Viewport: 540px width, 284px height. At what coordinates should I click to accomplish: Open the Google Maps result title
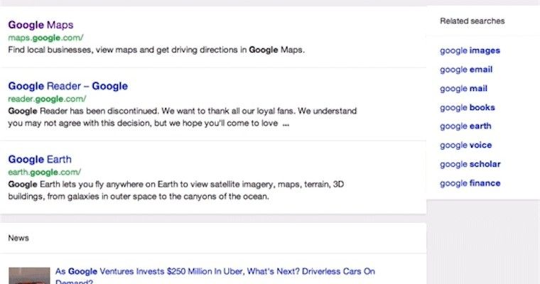click(x=40, y=25)
